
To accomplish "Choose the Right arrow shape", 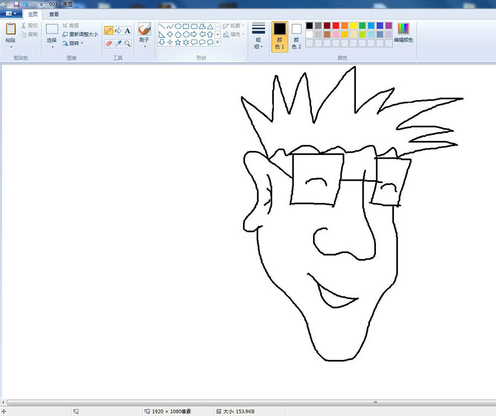I will (194, 34).
